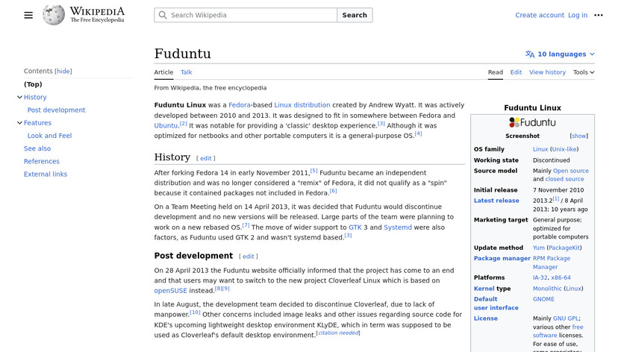The image size is (627, 352).
Task: Go to Features in contents
Action: coord(37,122)
